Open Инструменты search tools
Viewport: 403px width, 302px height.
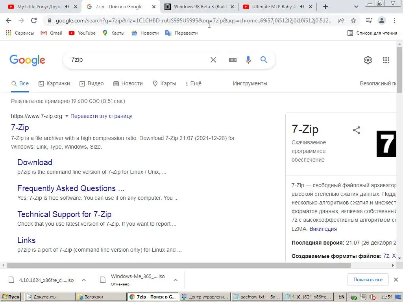pyautogui.click(x=250, y=84)
